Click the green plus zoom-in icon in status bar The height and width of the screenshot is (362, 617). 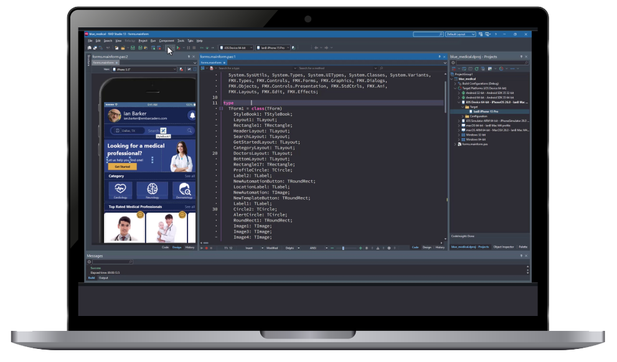(360, 248)
